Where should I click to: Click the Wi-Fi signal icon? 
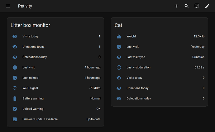point(15,88)
